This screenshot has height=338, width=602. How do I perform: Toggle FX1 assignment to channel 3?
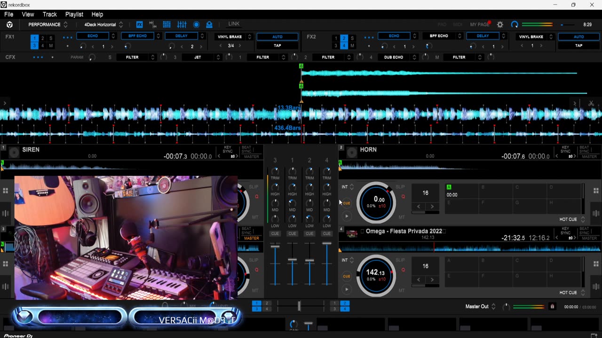coord(34,46)
